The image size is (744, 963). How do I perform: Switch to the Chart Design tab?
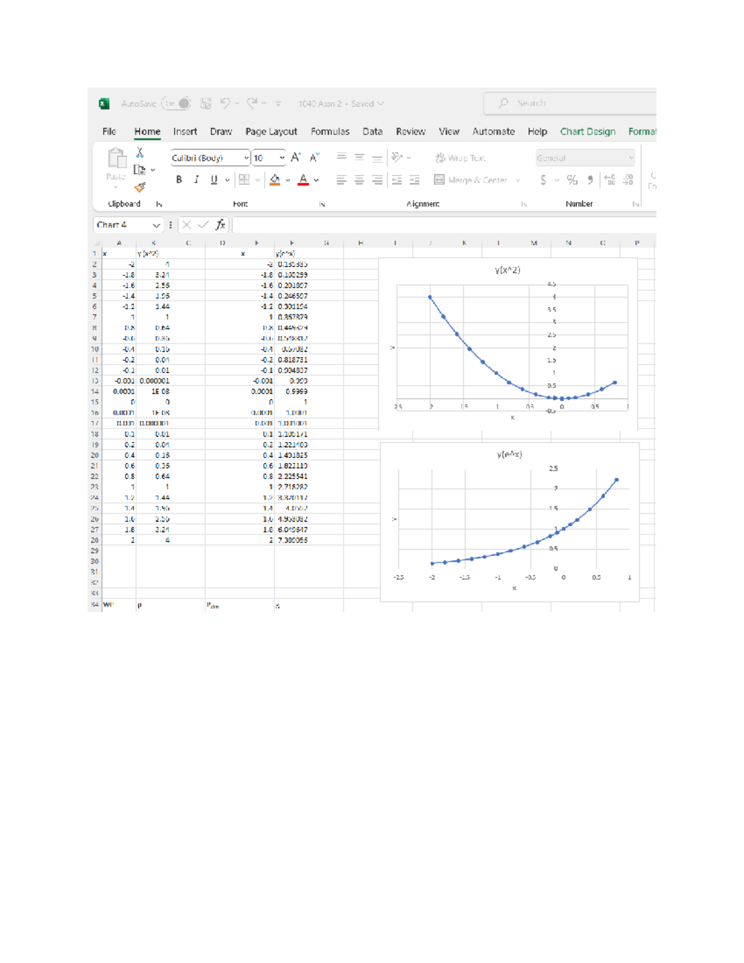(x=587, y=131)
